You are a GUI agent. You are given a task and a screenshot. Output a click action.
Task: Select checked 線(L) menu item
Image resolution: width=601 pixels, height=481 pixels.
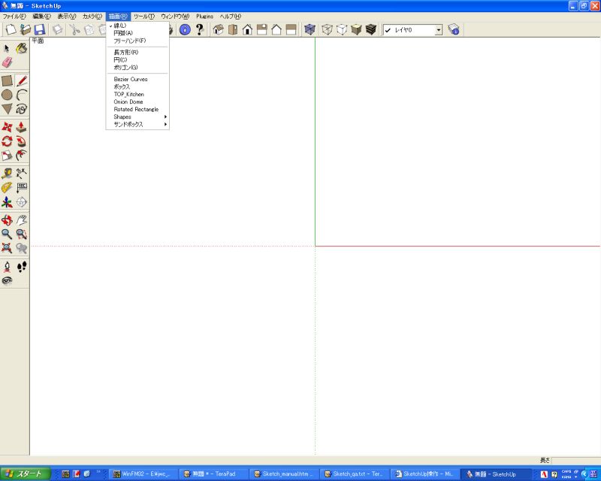click(137, 26)
